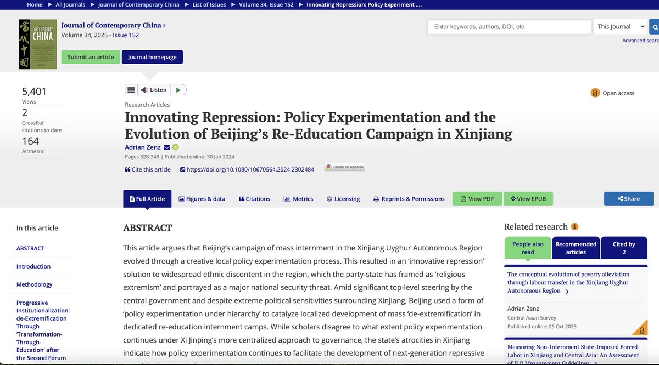Open Advanced search link
659x365 pixels.
(x=640, y=41)
